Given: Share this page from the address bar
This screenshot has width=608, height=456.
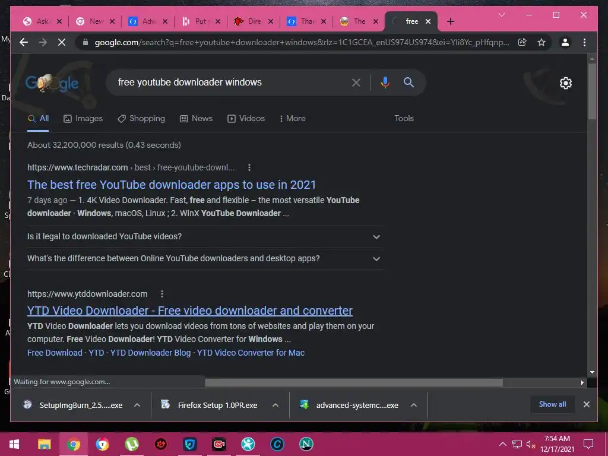Looking at the screenshot, I should coord(522,42).
